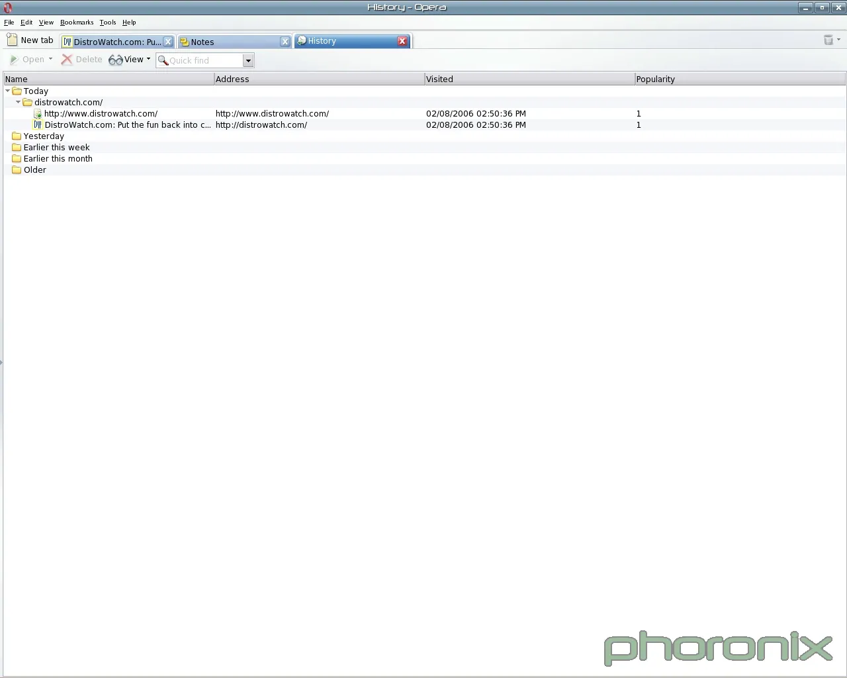The height and width of the screenshot is (678, 847).
Task: Click the Yesterday folder icon
Action: 17,136
